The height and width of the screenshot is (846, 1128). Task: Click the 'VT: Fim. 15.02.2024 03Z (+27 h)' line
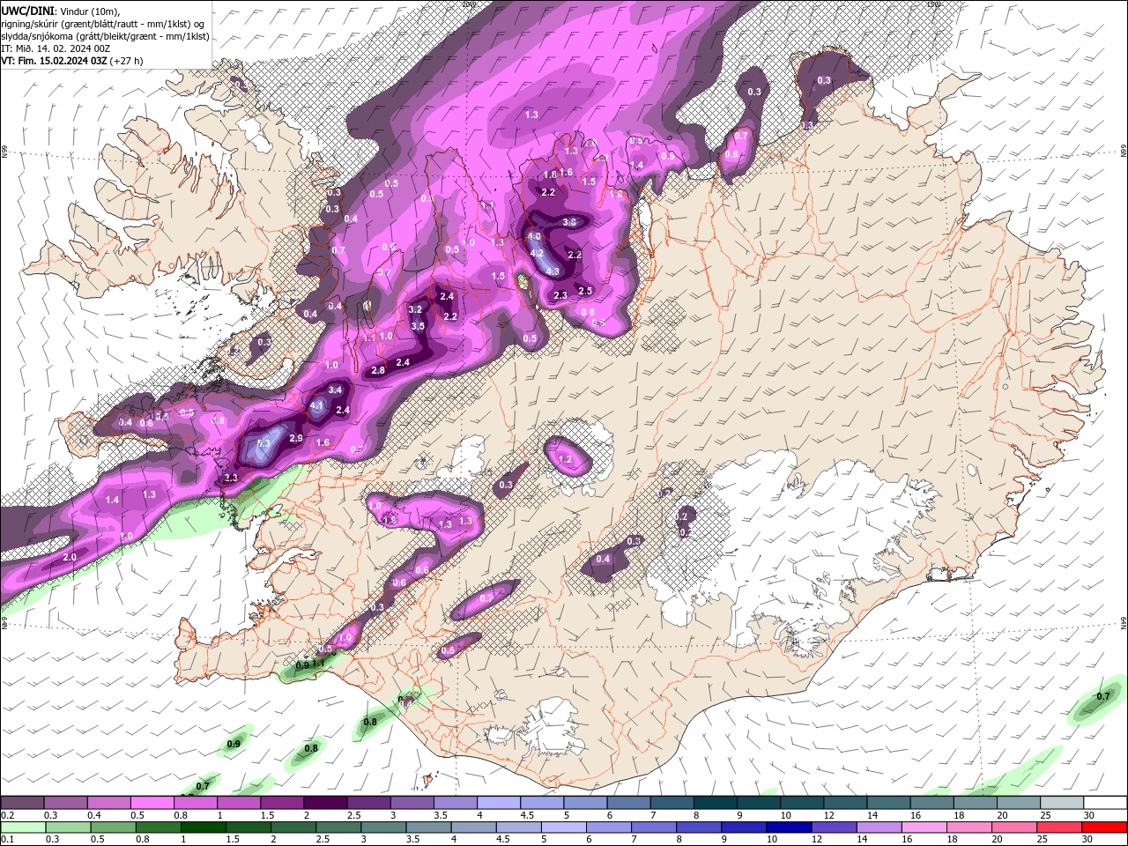click(72, 61)
